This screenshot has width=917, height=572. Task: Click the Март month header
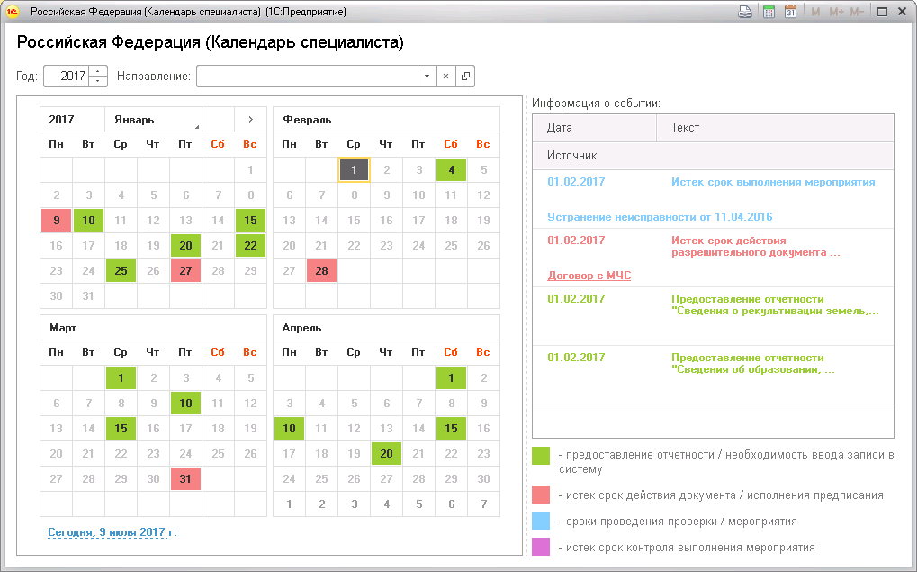tap(153, 328)
